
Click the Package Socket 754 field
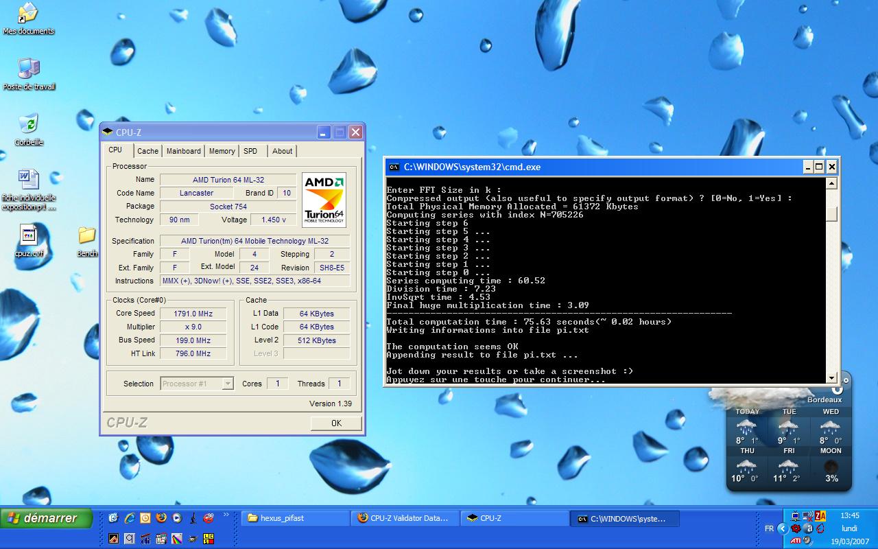228,207
